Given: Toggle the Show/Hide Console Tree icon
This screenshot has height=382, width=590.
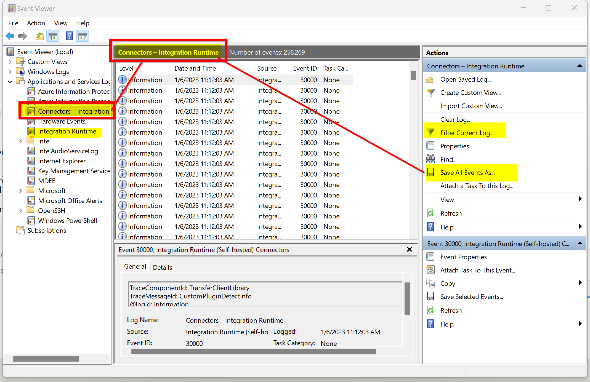Looking at the screenshot, I should coord(53,36).
